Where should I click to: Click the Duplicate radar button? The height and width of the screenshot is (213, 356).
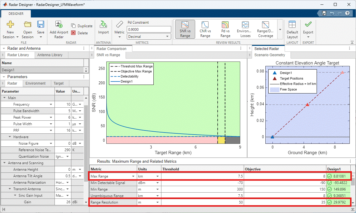tap(82, 26)
